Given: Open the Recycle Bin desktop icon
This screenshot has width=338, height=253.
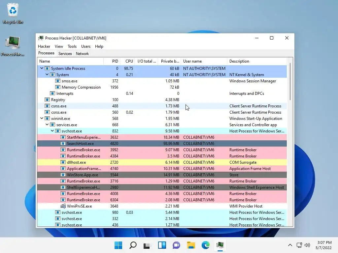Looking at the screenshot, I should point(13,13).
